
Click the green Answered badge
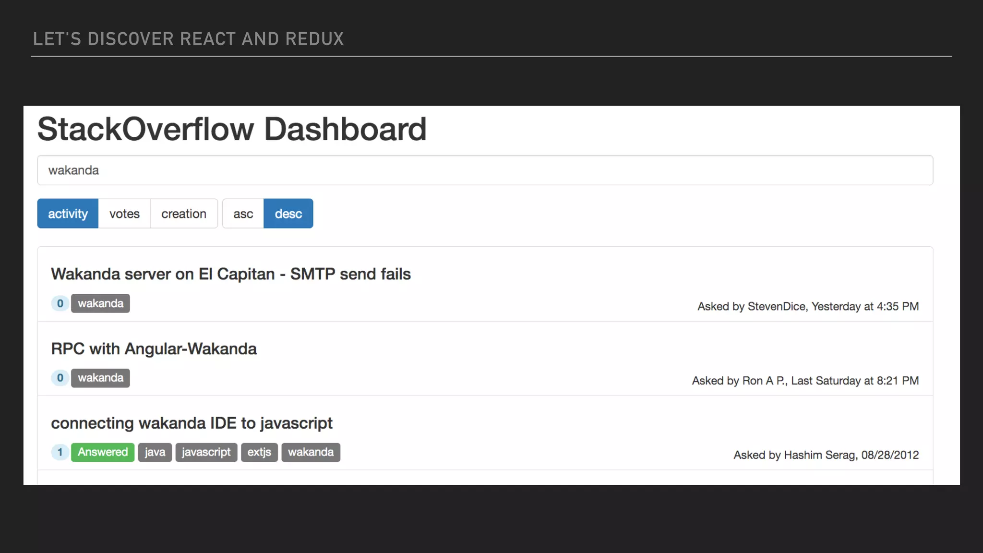pyautogui.click(x=103, y=452)
